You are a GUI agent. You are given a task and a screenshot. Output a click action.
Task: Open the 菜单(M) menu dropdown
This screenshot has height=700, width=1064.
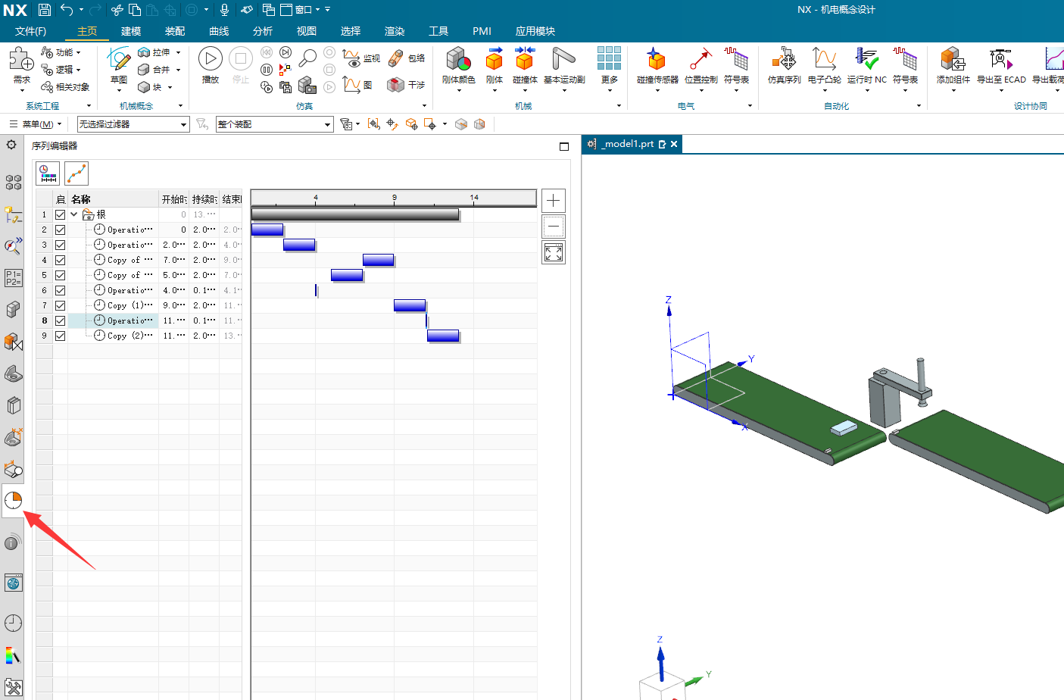point(36,124)
